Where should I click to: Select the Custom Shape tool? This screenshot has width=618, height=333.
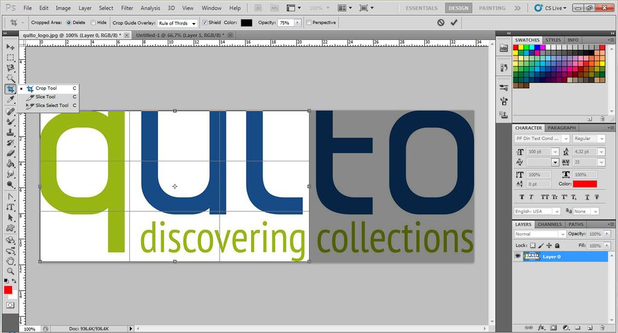[10, 228]
